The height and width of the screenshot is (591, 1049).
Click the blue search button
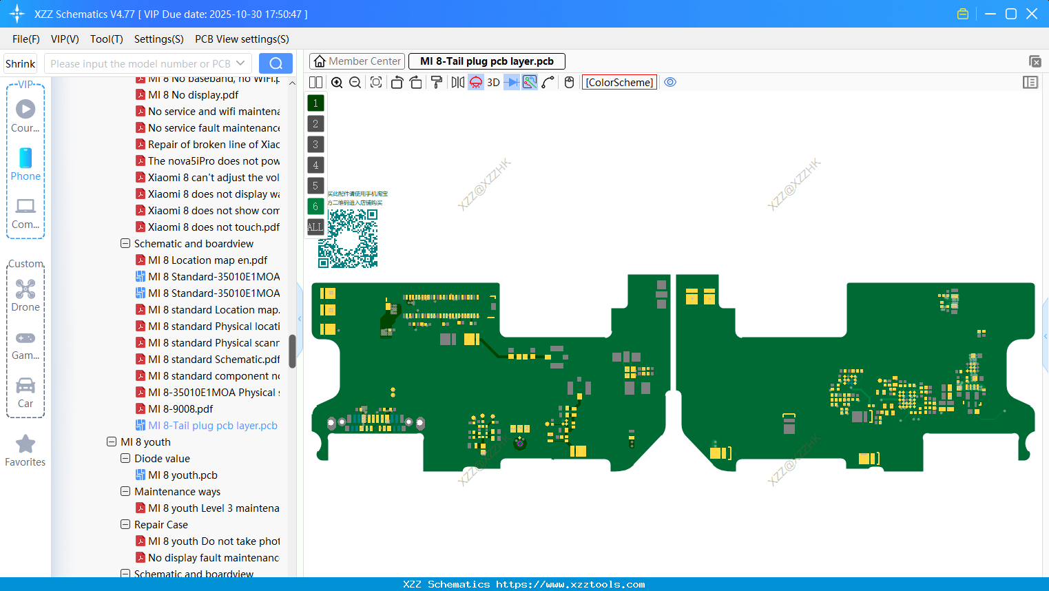coord(276,63)
